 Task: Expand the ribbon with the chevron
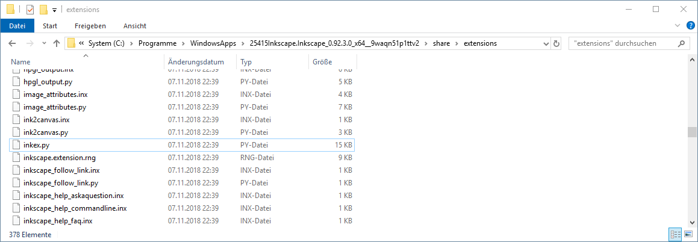click(x=678, y=26)
